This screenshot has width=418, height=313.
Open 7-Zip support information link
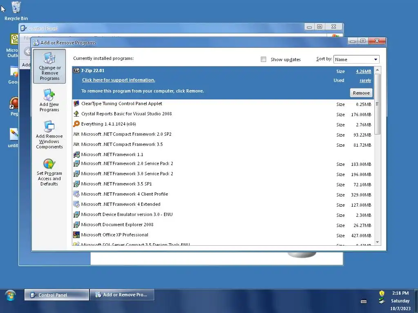118,80
